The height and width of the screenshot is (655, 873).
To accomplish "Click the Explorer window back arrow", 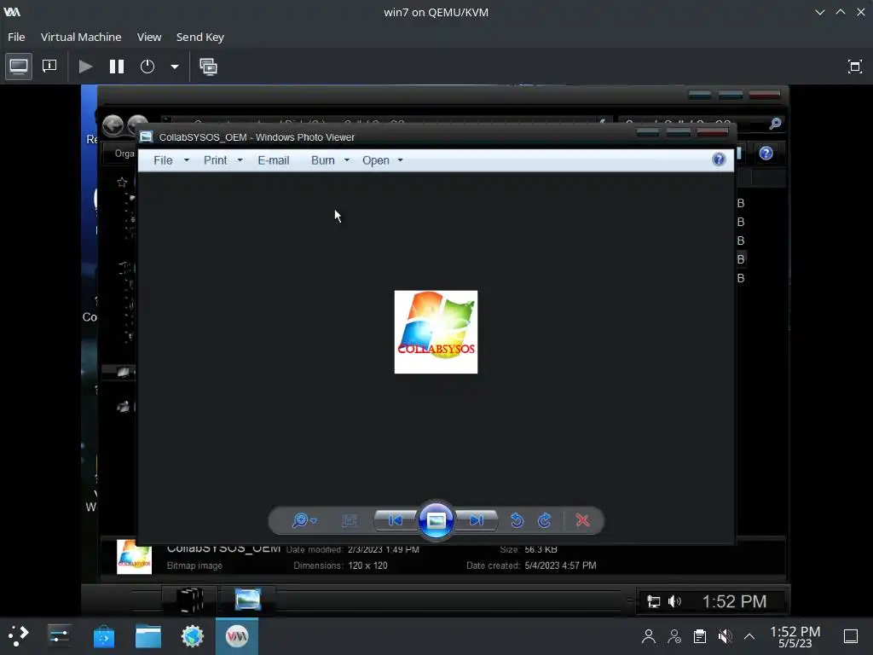I will click(113, 125).
